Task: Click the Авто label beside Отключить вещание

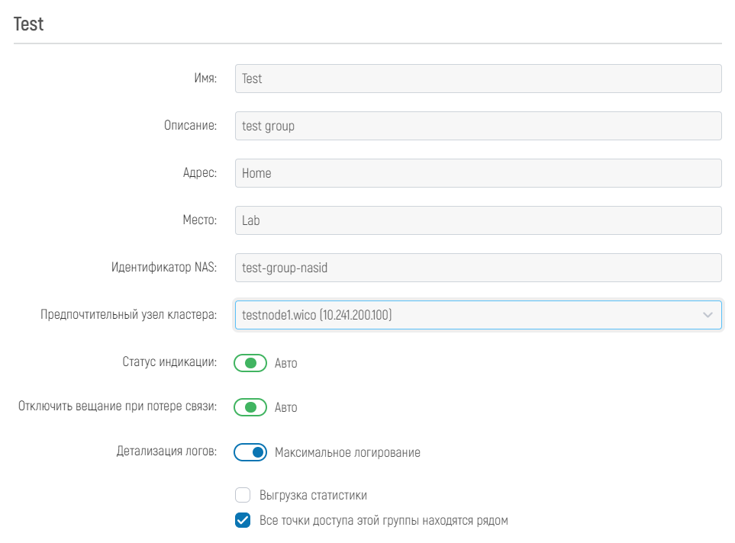Action: 286,407
